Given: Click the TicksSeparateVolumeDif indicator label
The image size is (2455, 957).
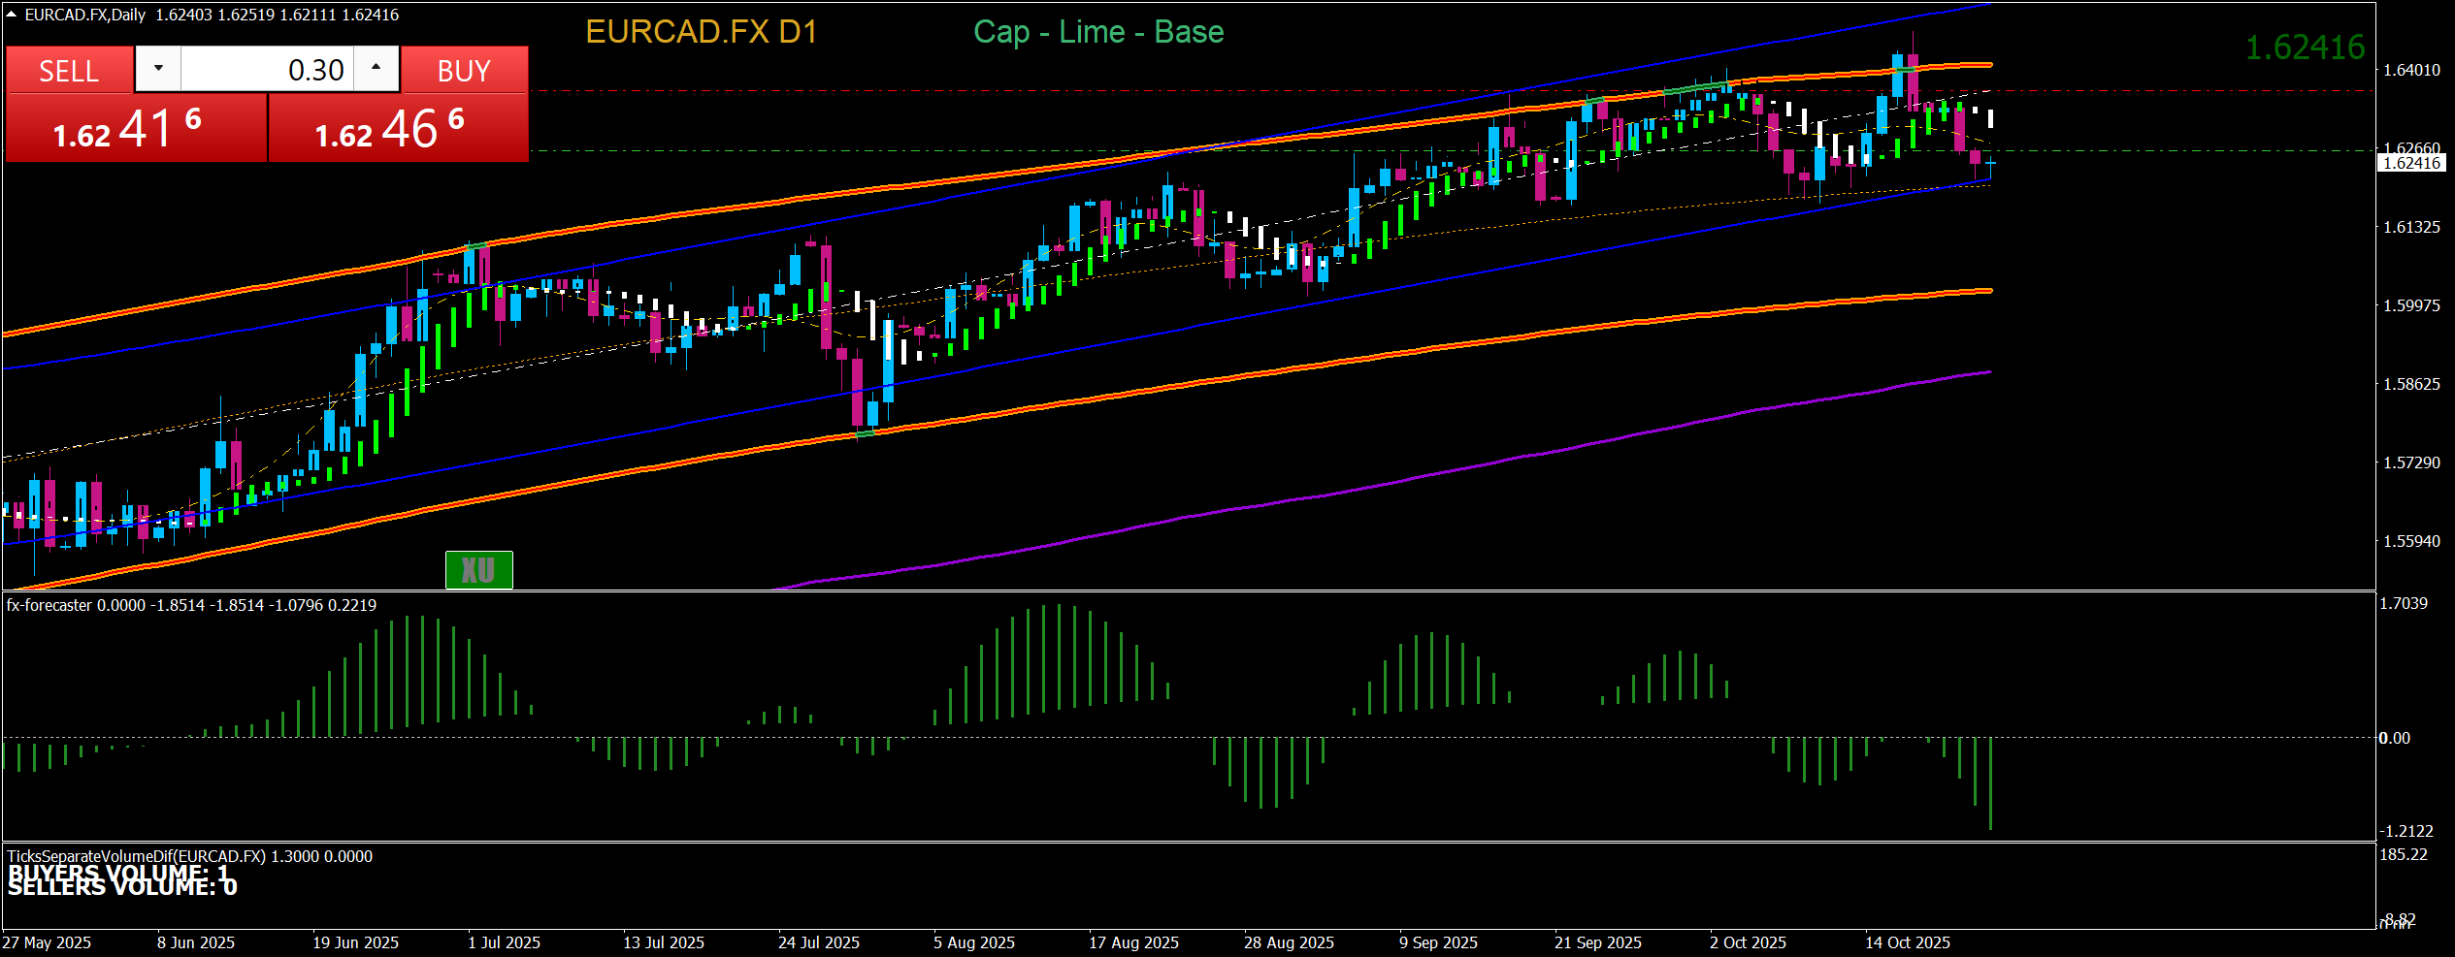Looking at the screenshot, I should pos(189,856).
